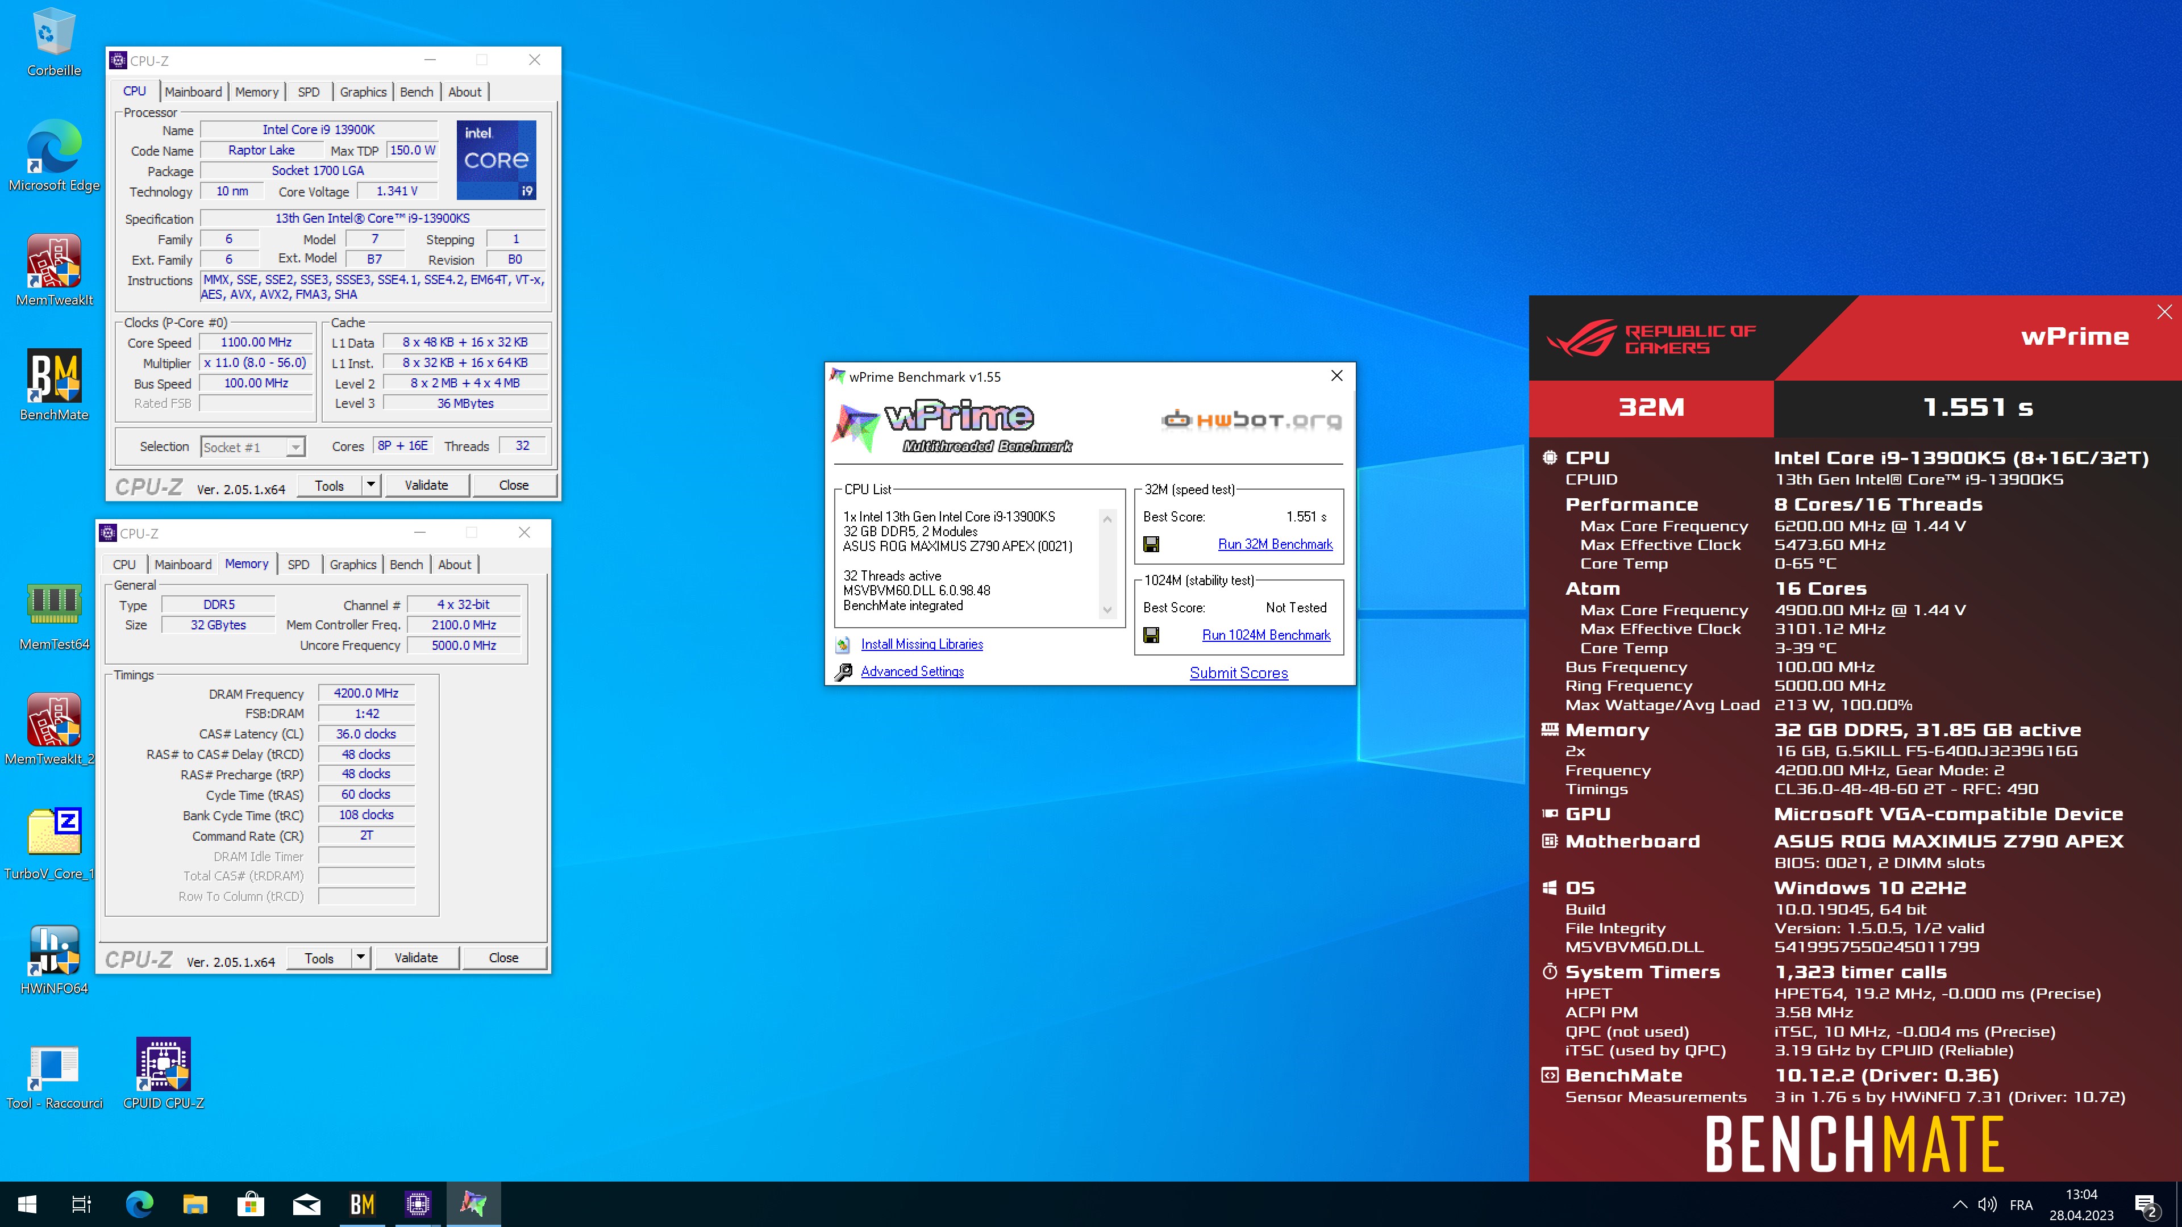Click the Intel Core i9 13900K name field
The width and height of the screenshot is (2182, 1227).
pyautogui.click(x=318, y=130)
